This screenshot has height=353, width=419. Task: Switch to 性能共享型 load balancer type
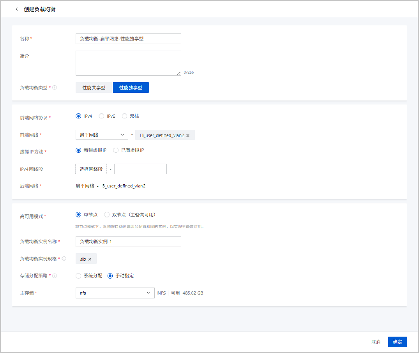(94, 88)
